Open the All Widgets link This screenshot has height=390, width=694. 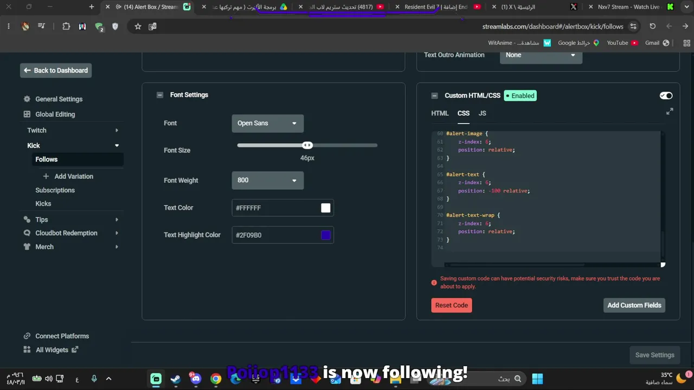coord(52,350)
